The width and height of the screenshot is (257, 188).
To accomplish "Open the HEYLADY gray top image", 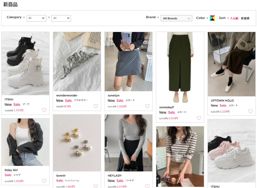I will click(x=128, y=143).
